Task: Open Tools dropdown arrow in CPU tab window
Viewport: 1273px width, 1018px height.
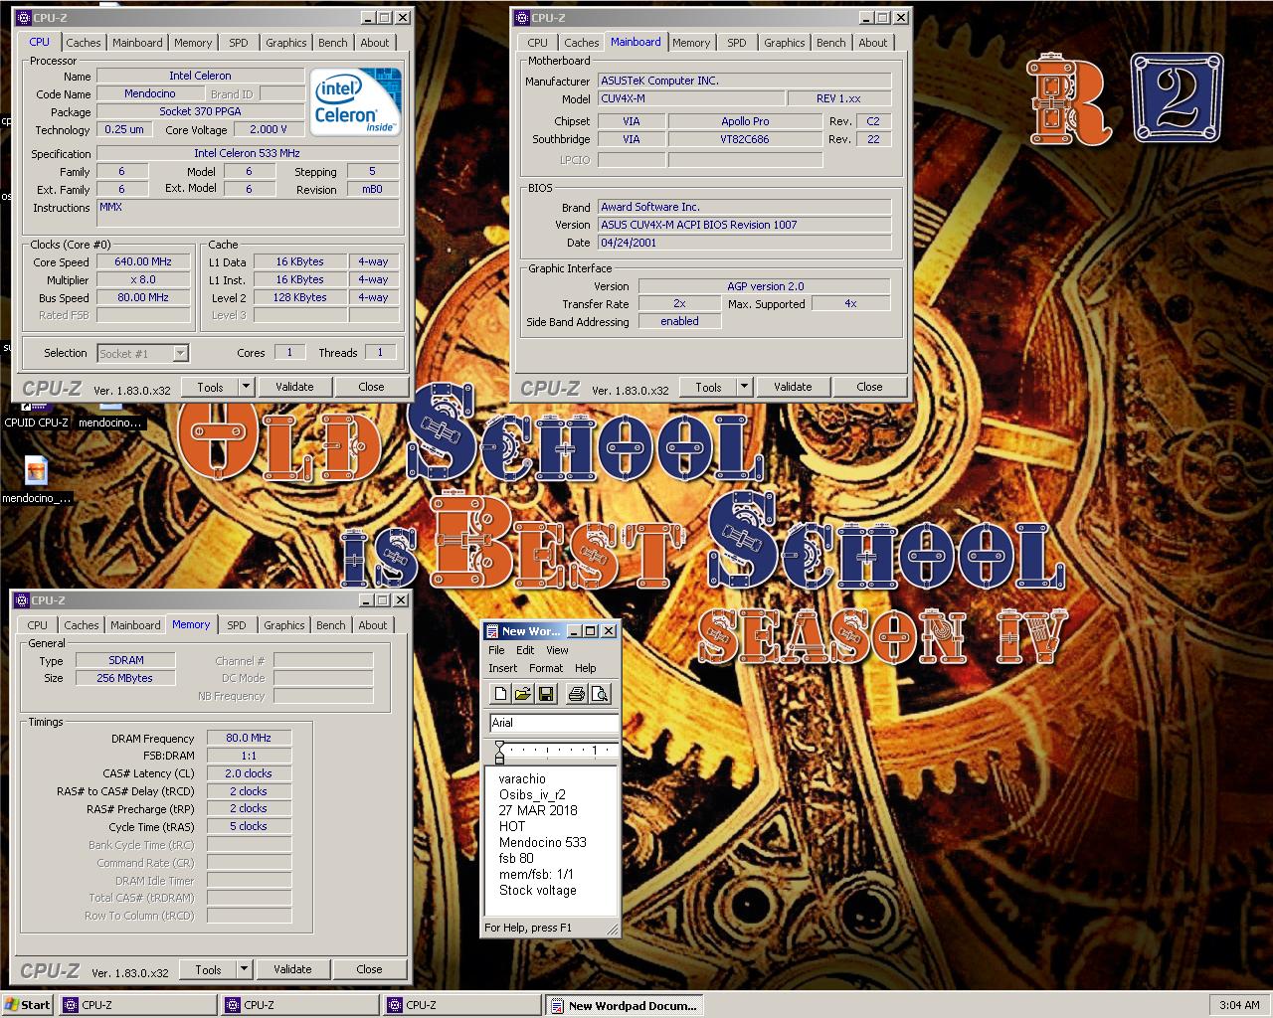Action: 247,387
